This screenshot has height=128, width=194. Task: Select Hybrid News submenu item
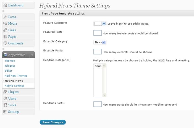click(x=14, y=81)
